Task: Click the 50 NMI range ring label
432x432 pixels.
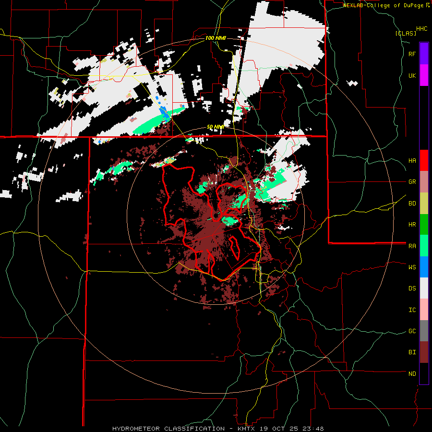Action: (215, 127)
